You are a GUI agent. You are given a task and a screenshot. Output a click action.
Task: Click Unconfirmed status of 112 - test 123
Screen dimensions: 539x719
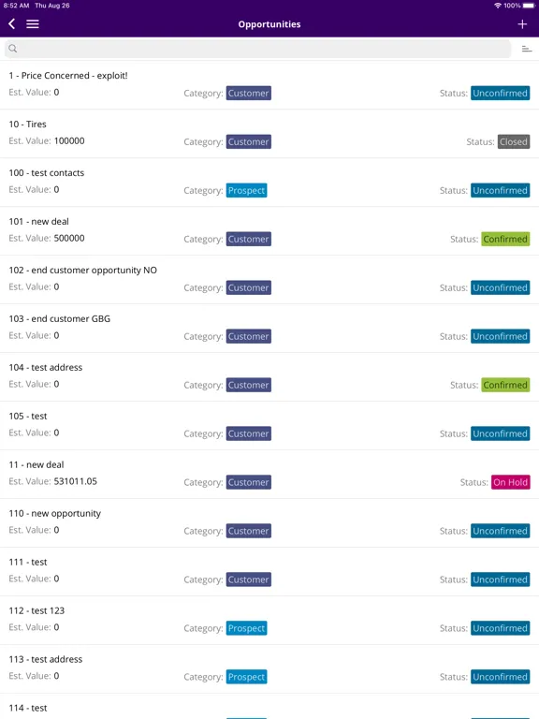pyautogui.click(x=500, y=628)
